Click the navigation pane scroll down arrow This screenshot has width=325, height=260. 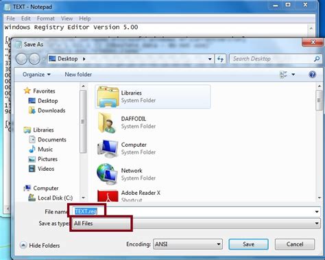click(83, 198)
